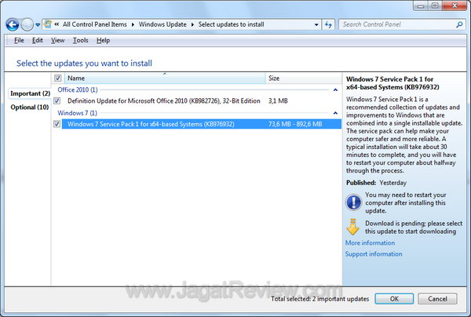Click the Size column header
471x317 pixels.
pos(274,78)
